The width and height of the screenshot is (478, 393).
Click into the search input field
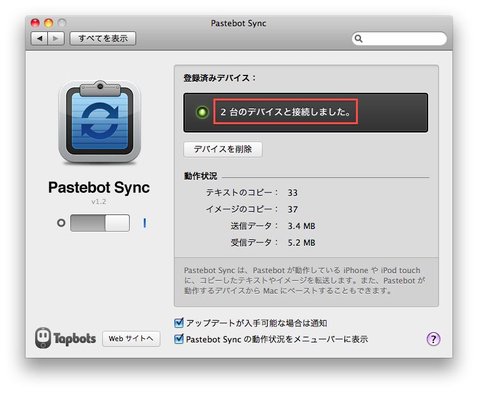399,38
